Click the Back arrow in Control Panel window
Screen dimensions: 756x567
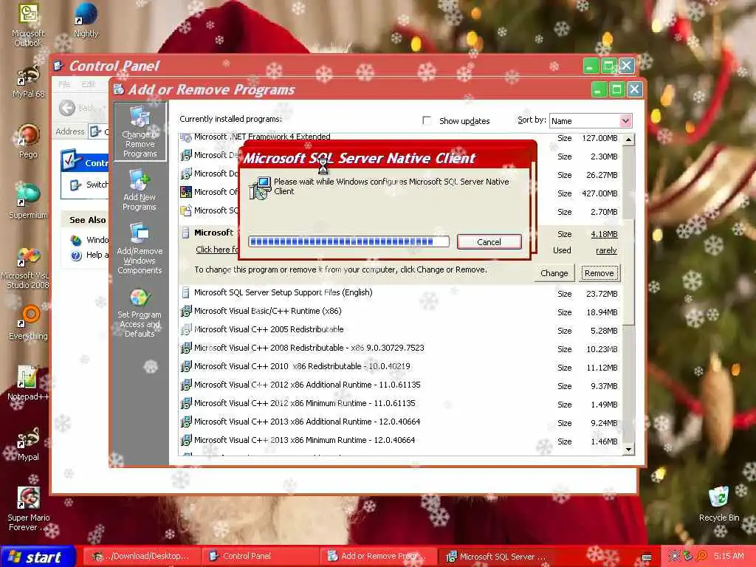point(67,108)
